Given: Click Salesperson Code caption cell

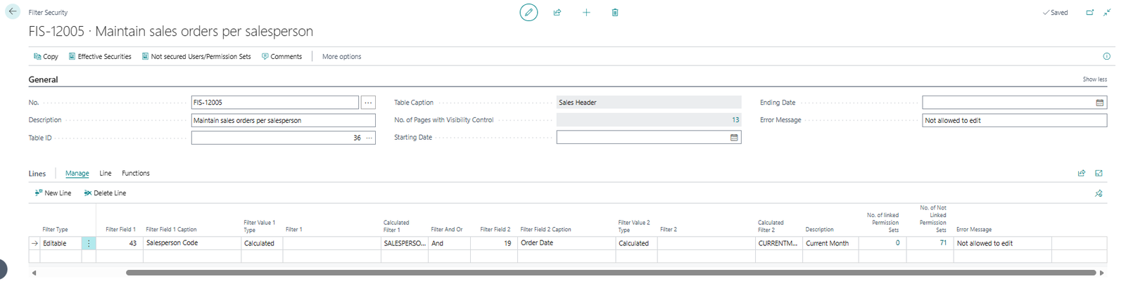Looking at the screenshot, I should point(192,243).
